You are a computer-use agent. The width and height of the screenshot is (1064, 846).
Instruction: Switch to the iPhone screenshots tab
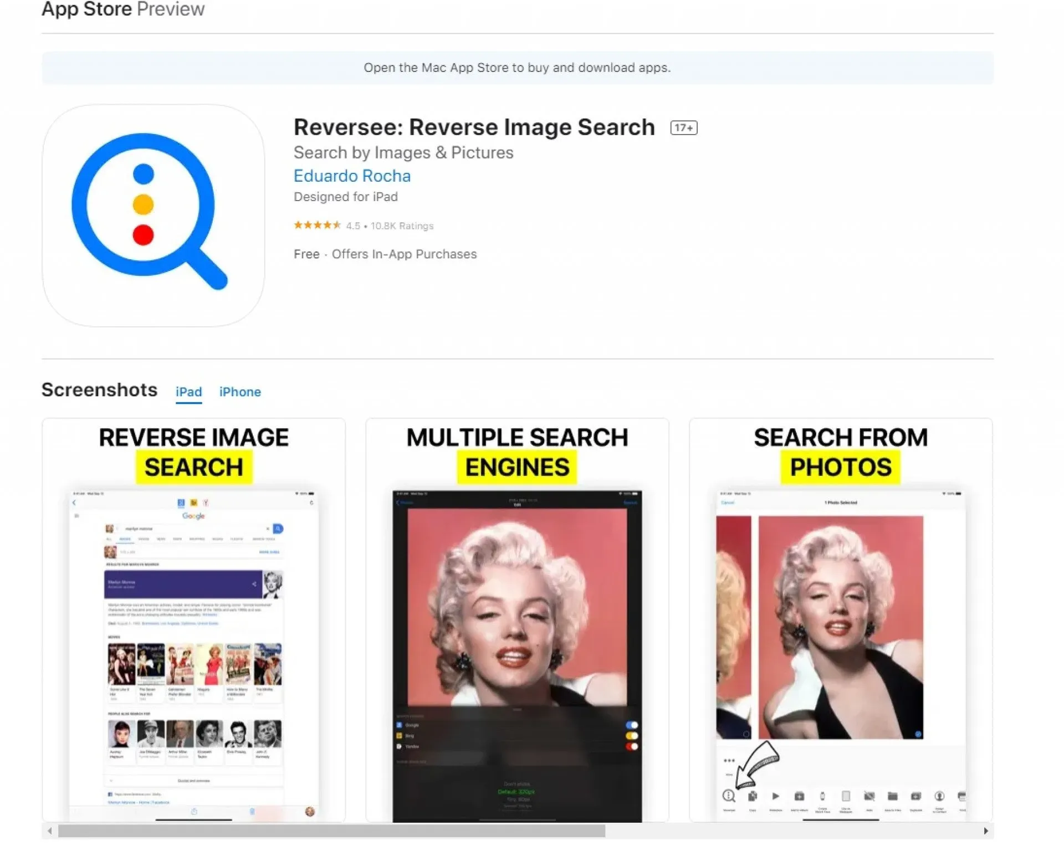[240, 392]
